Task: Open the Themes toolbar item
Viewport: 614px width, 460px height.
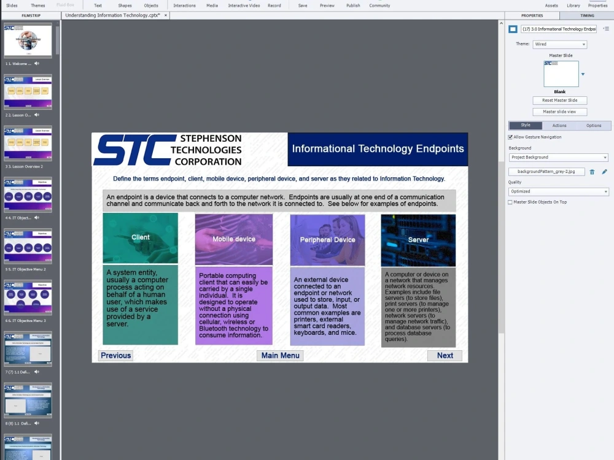Action: click(38, 6)
